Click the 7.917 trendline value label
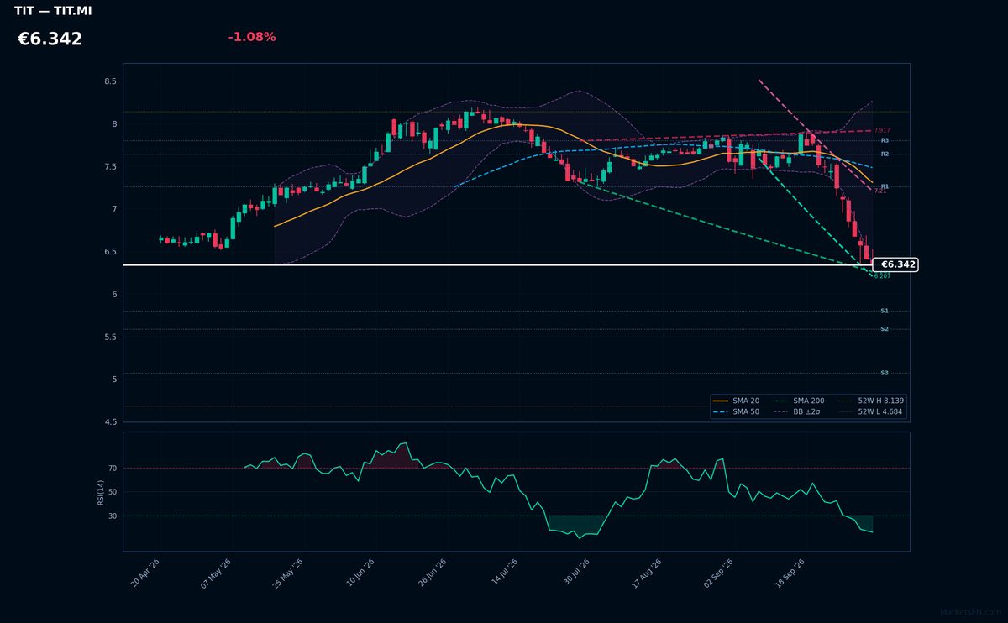The image size is (1008, 623). (882, 131)
